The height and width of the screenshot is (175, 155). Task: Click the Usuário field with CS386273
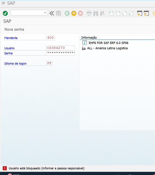pyautogui.click(x=60, y=48)
